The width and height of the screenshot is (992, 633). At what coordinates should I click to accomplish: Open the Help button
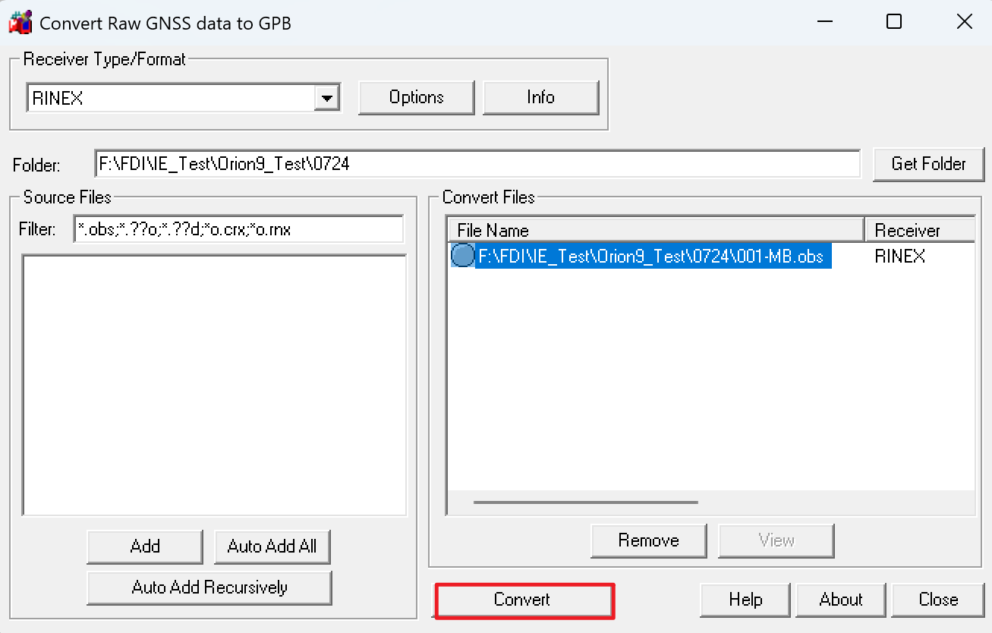(745, 600)
